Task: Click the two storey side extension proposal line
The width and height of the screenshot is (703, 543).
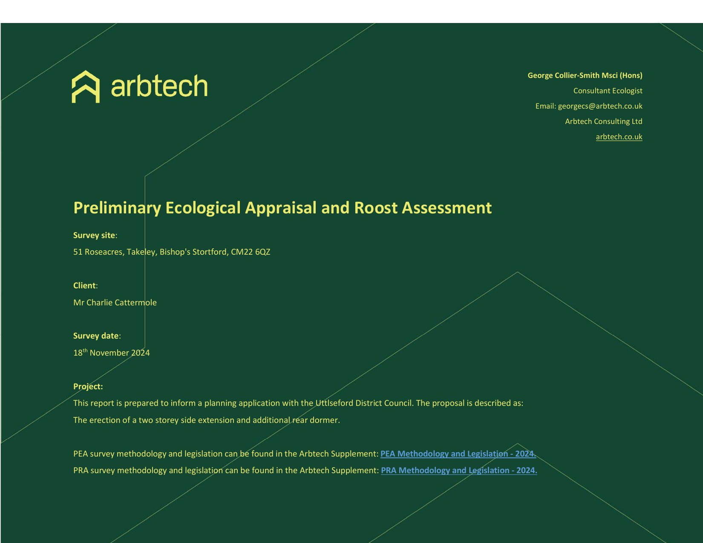Action: [207, 420]
